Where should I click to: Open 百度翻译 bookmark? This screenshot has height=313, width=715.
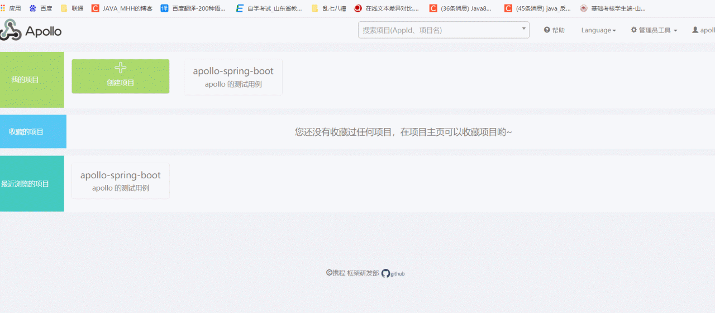[x=193, y=8]
